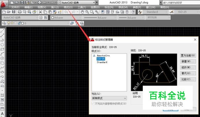
Task: Open the 绘图(D) menu
Action: 95,7
